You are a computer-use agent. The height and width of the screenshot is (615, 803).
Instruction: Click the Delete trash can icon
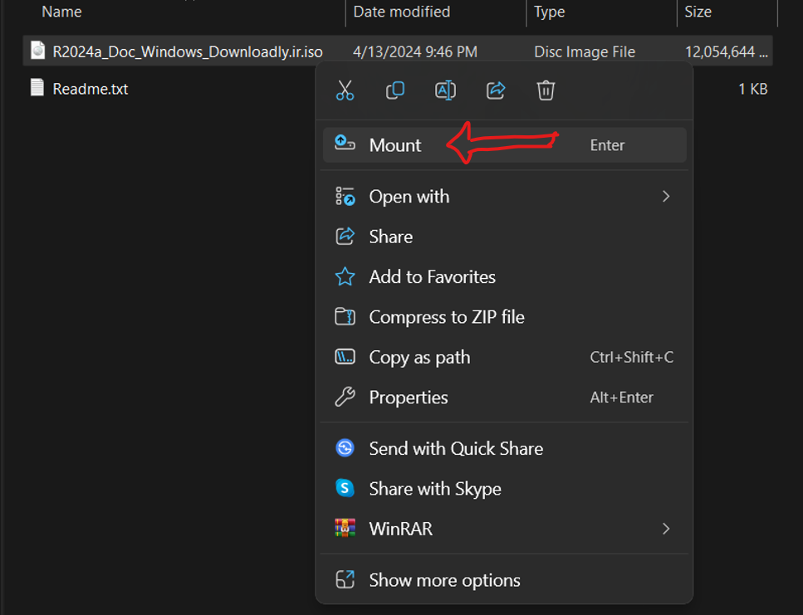[546, 90]
